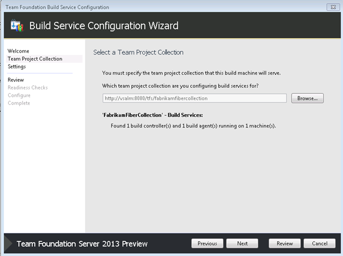Click the 'Which team project collection' question text
The image size is (343, 256).
[x=180, y=86]
